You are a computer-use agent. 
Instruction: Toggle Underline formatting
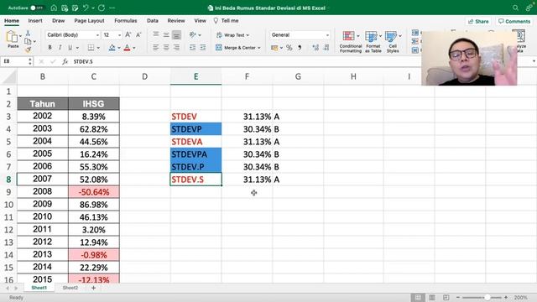point(70,48)
